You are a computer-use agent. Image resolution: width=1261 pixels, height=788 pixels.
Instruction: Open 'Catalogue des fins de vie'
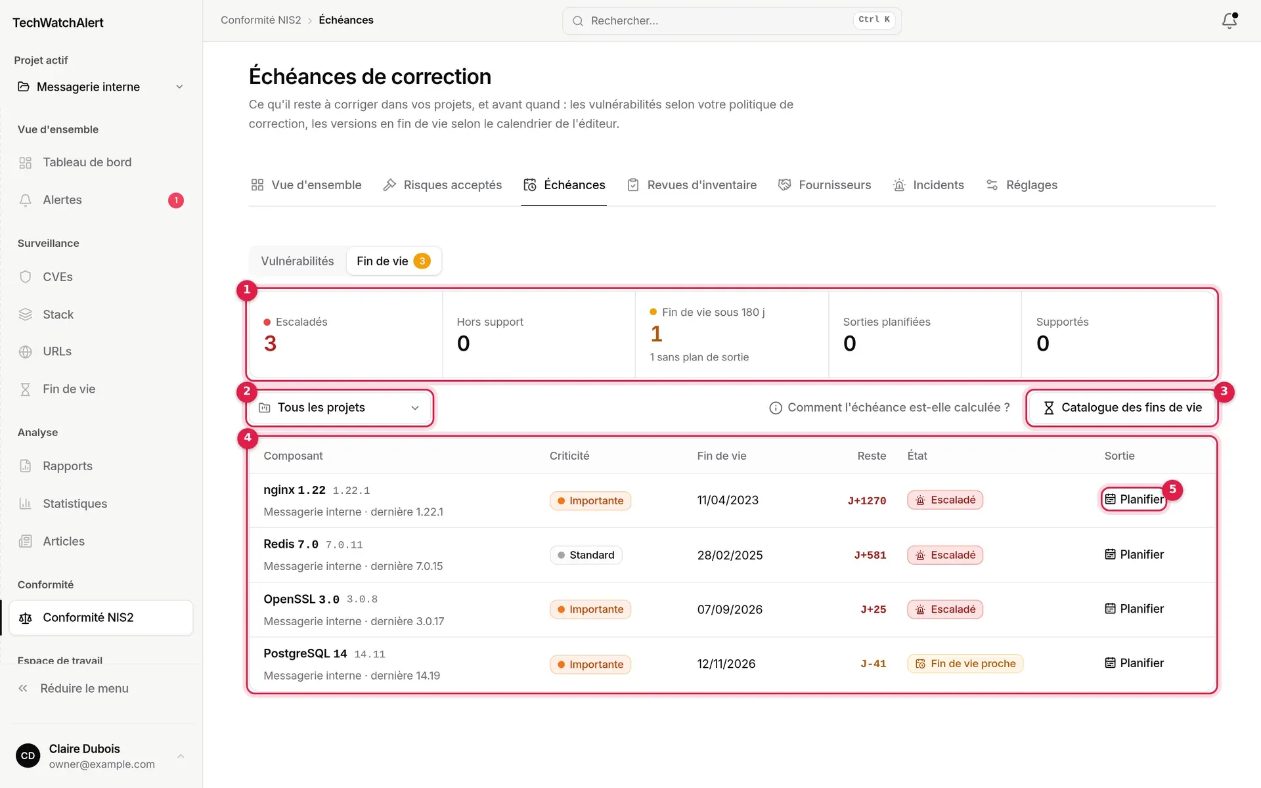click(1122, 408)
